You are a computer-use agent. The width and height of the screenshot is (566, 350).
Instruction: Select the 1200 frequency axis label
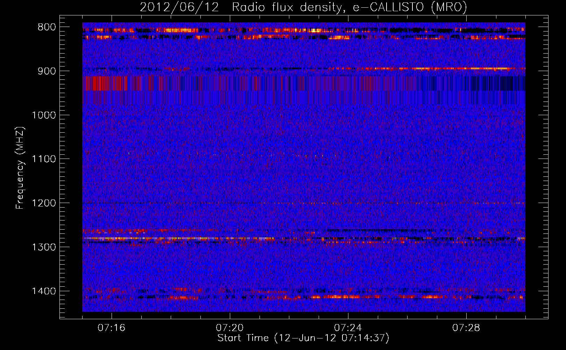point(44,203)
